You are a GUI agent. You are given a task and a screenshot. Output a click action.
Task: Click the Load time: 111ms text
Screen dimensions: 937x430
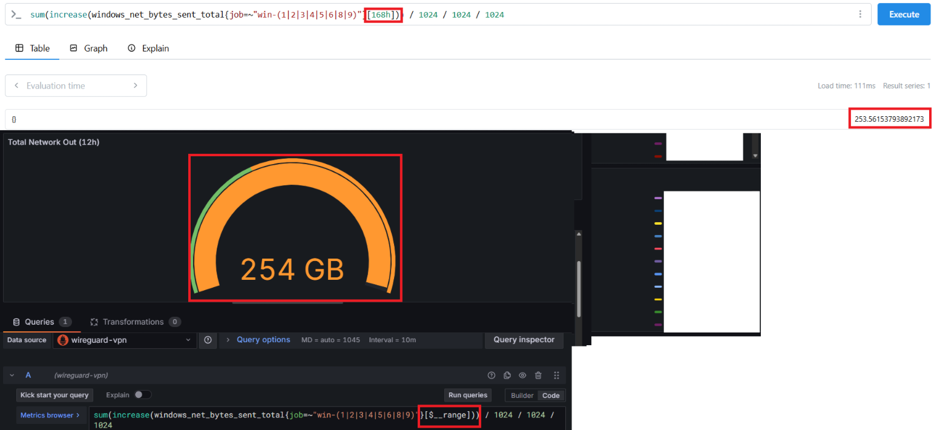point(846,86)
